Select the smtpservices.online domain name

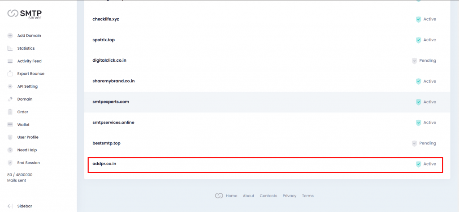pos(113,123)
